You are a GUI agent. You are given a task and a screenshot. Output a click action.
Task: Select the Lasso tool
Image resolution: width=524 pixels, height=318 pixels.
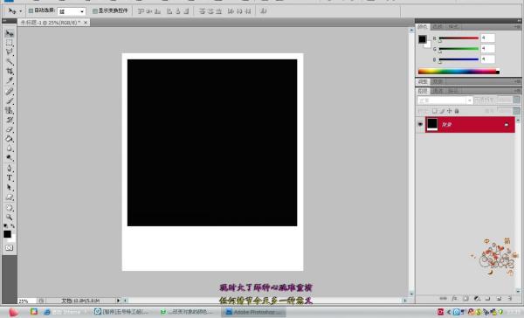(10, 52)
